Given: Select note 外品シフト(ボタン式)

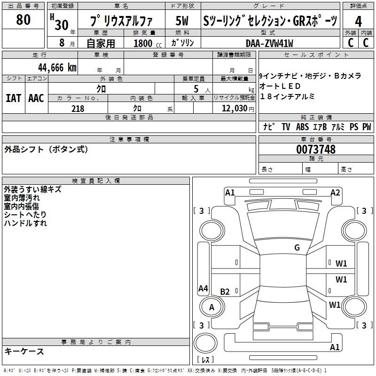Looking at the screenshot, I should (x=46, y=149).
